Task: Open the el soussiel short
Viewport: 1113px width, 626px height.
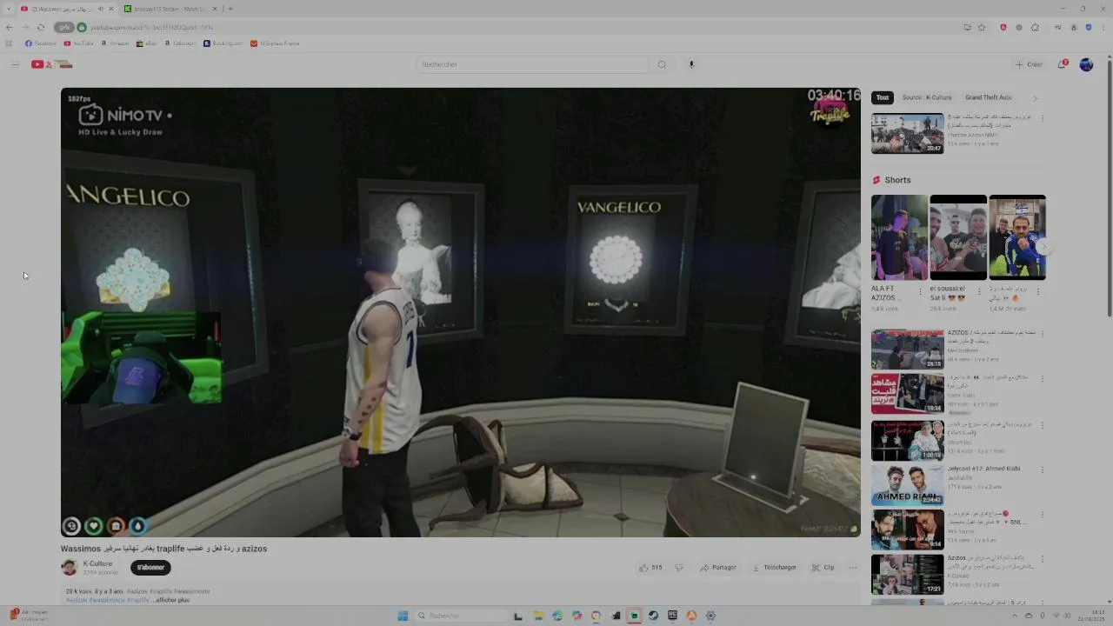Action: point(958,237)
